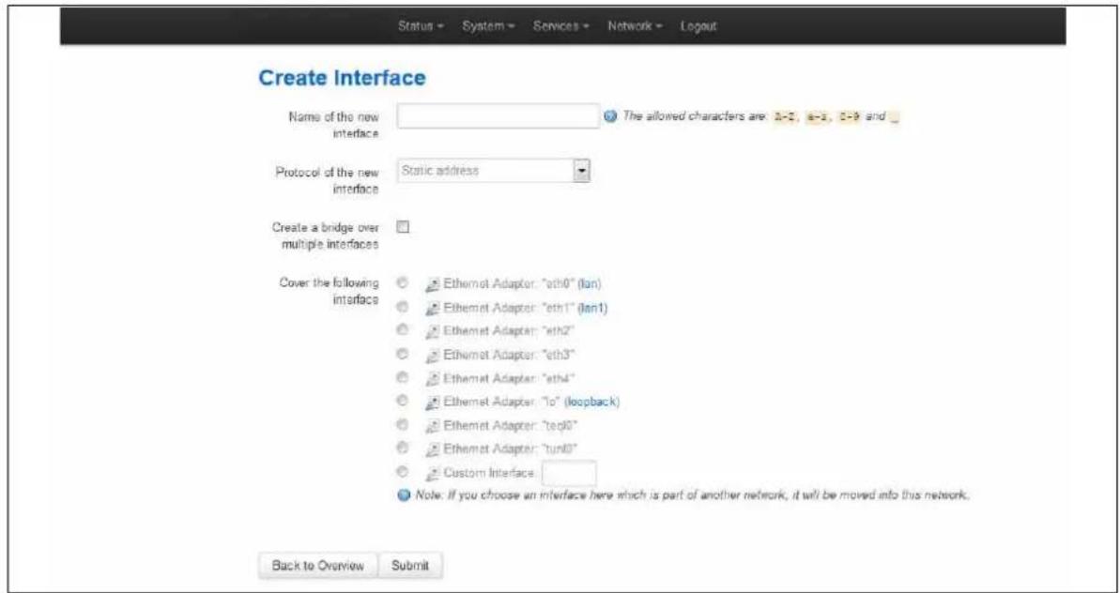Click the eth1 Ethernet adapter icon

pos(433,309)
